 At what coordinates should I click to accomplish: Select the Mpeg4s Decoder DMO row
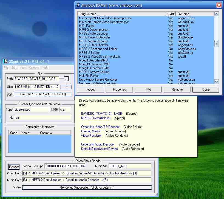(146, 68)
